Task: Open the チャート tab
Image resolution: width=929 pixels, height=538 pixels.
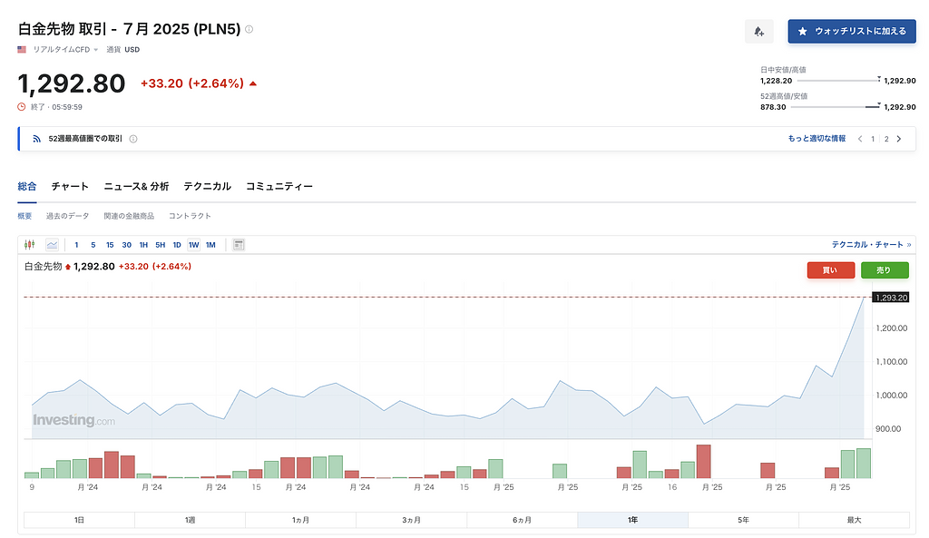Action: pos(70,186)
